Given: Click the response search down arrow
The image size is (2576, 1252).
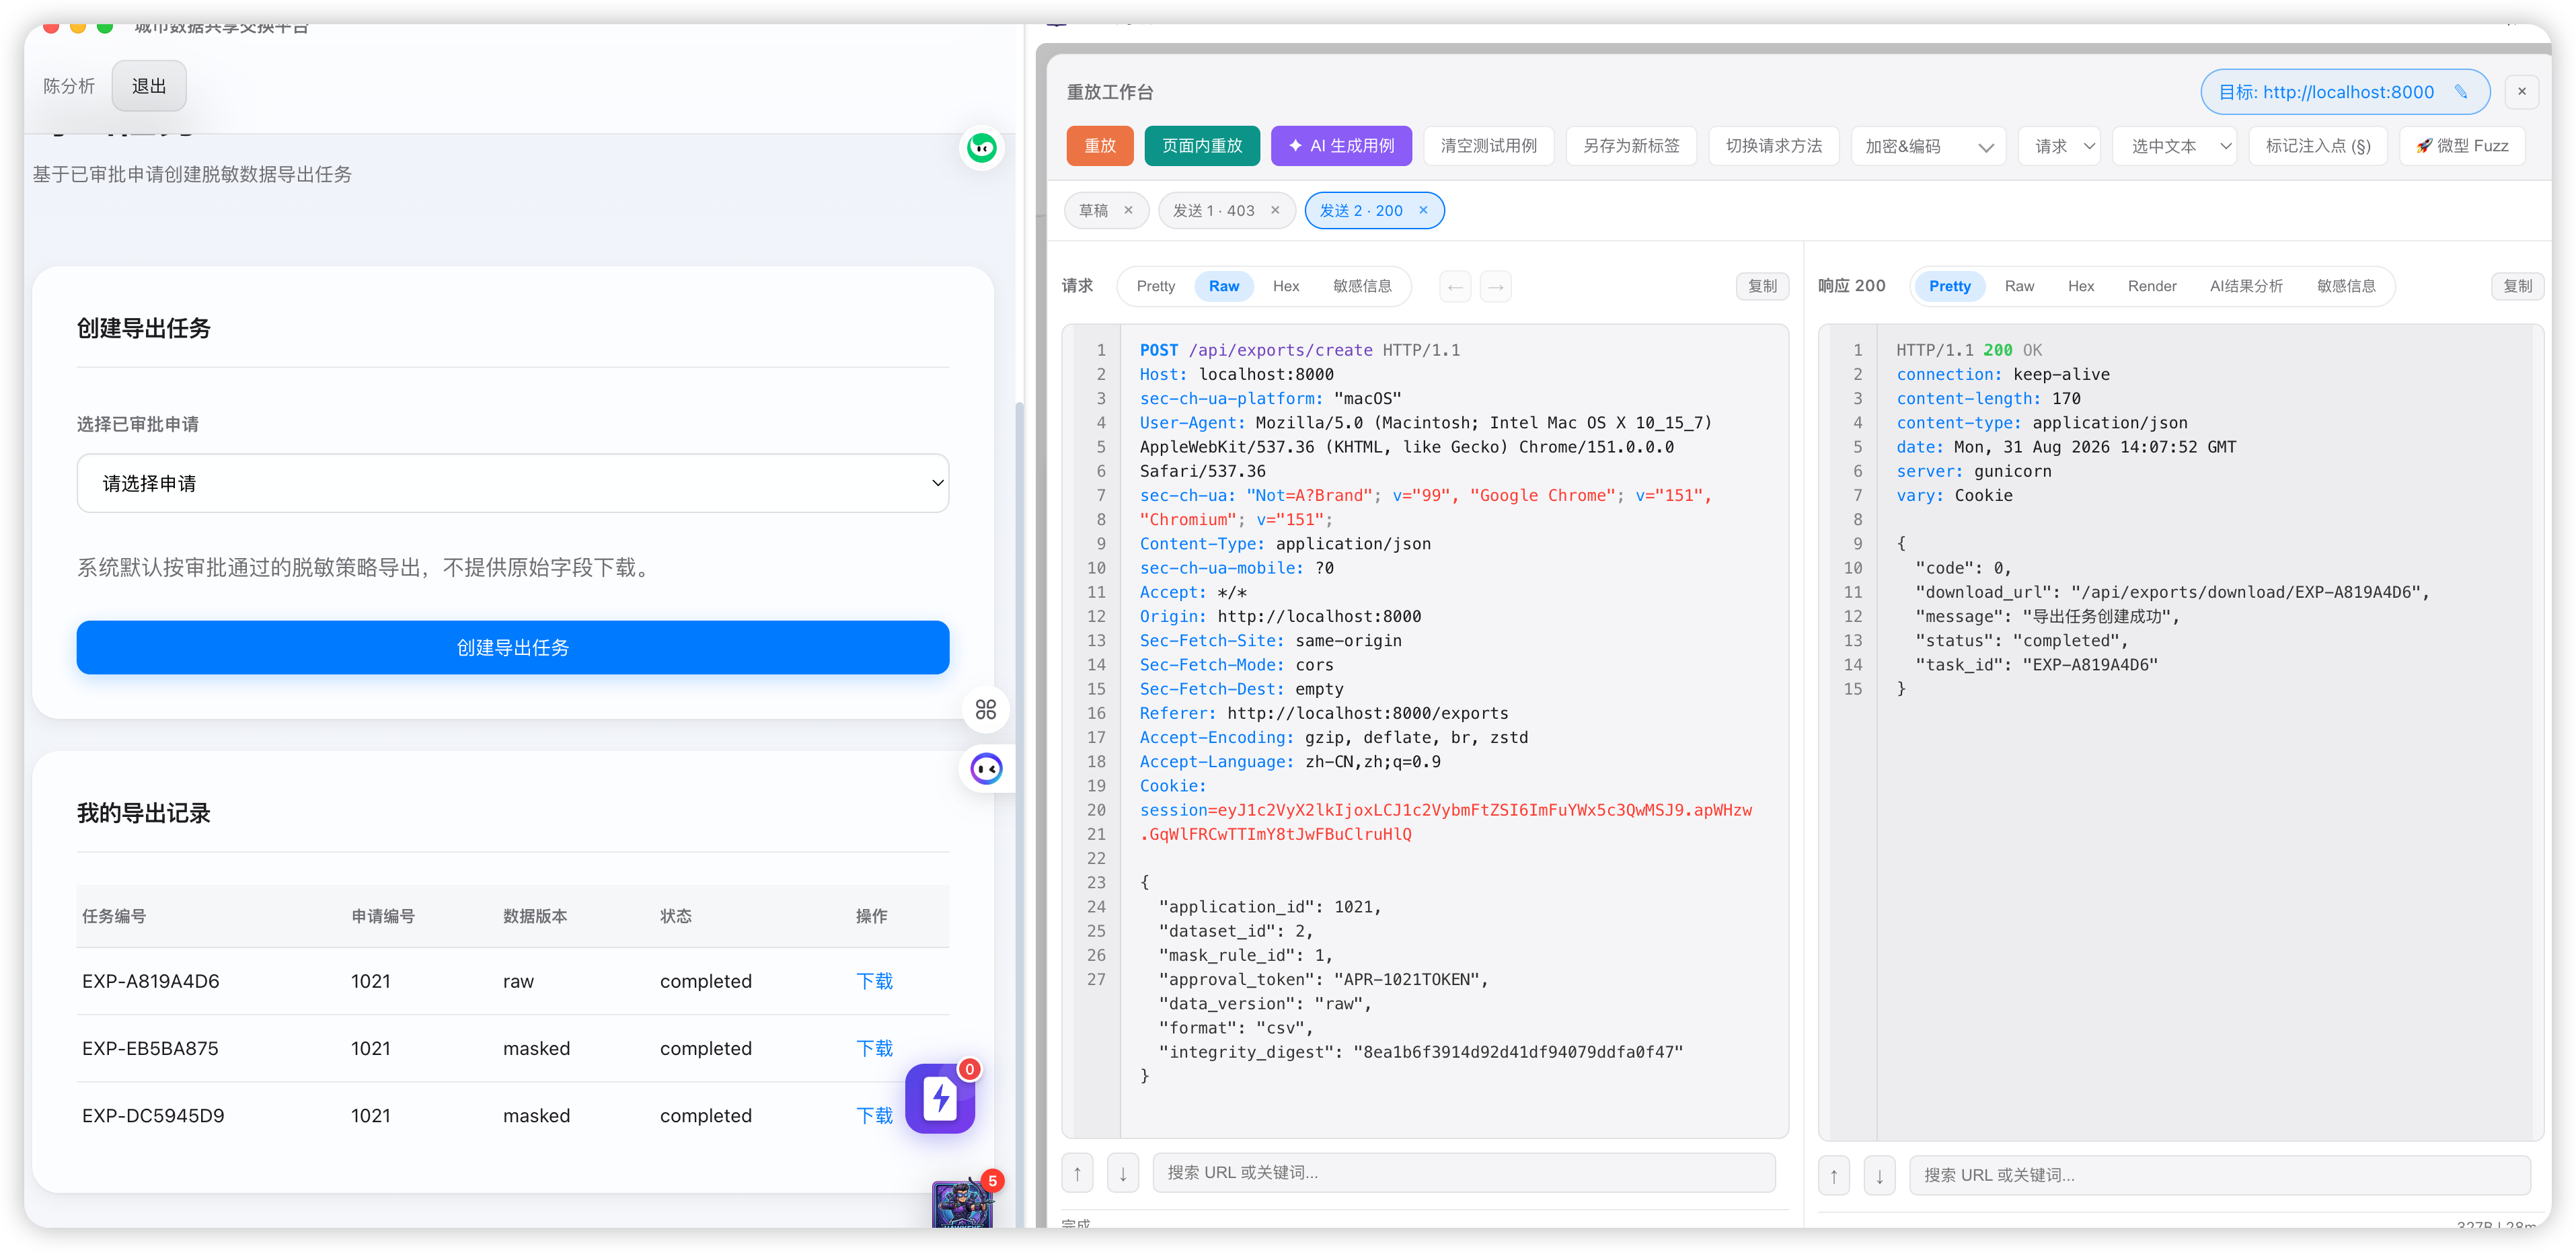Looking at the screenshot, I should click(x=1879, y=1175).
